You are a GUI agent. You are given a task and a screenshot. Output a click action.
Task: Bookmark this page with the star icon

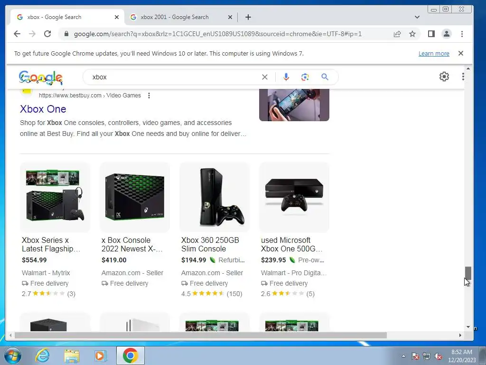(412, 34)
